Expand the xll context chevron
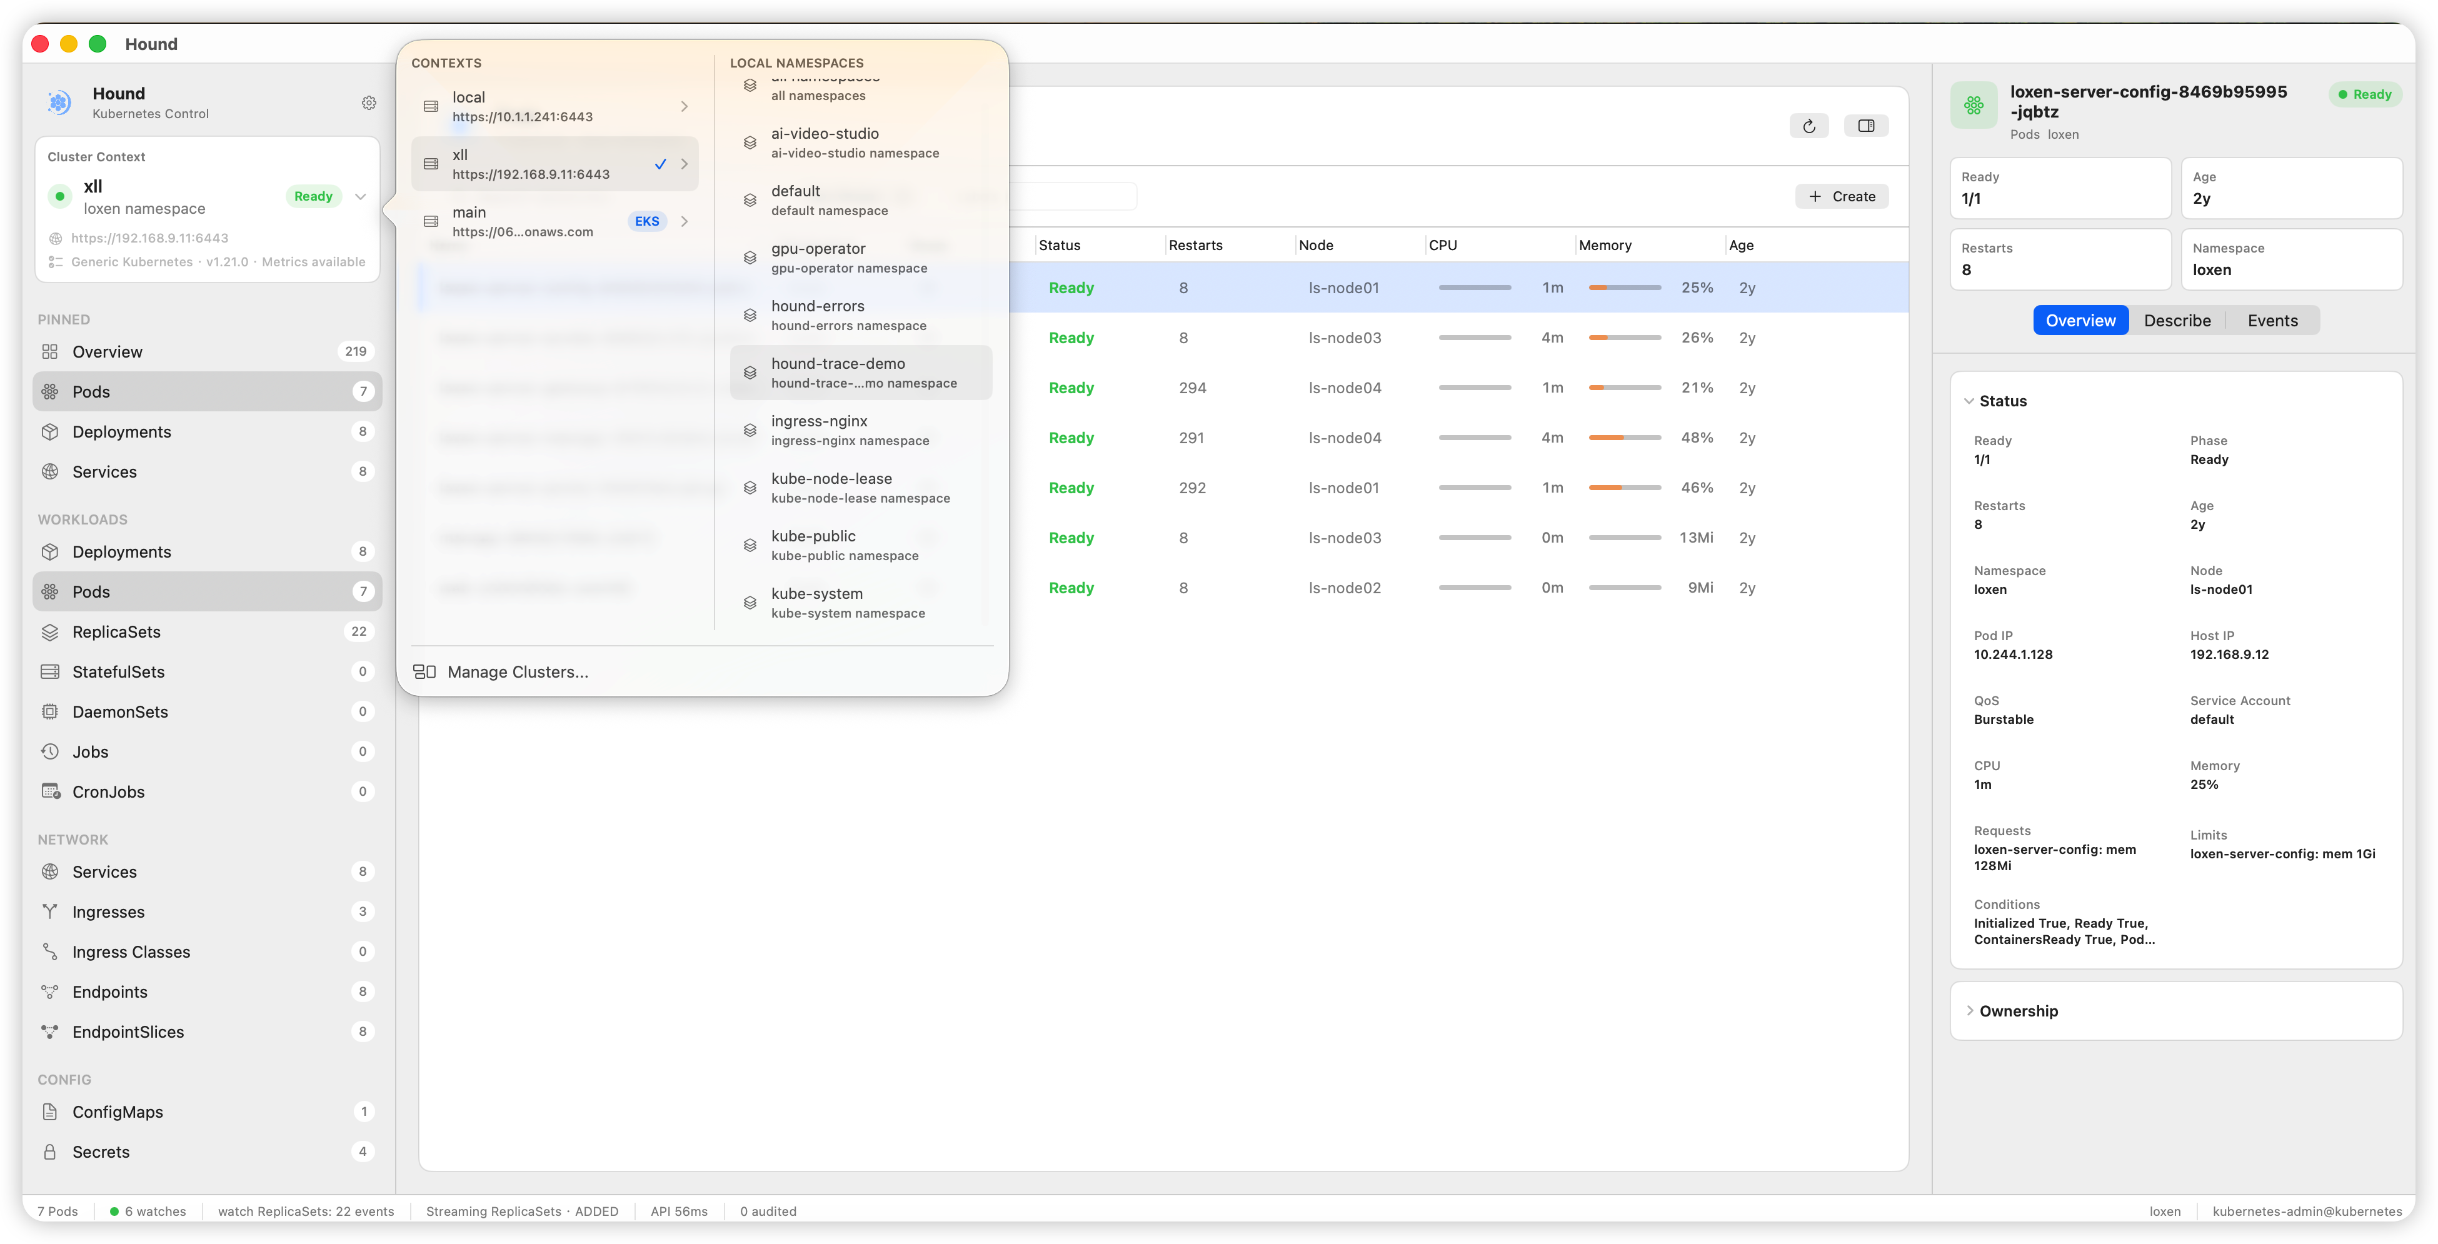2438x1244 pixels. [x=685, y=164]
